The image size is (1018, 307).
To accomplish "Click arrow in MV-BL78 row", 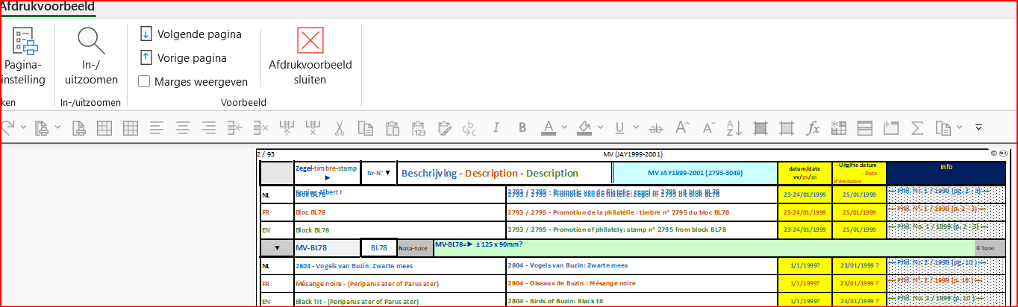I will point(276,247).
